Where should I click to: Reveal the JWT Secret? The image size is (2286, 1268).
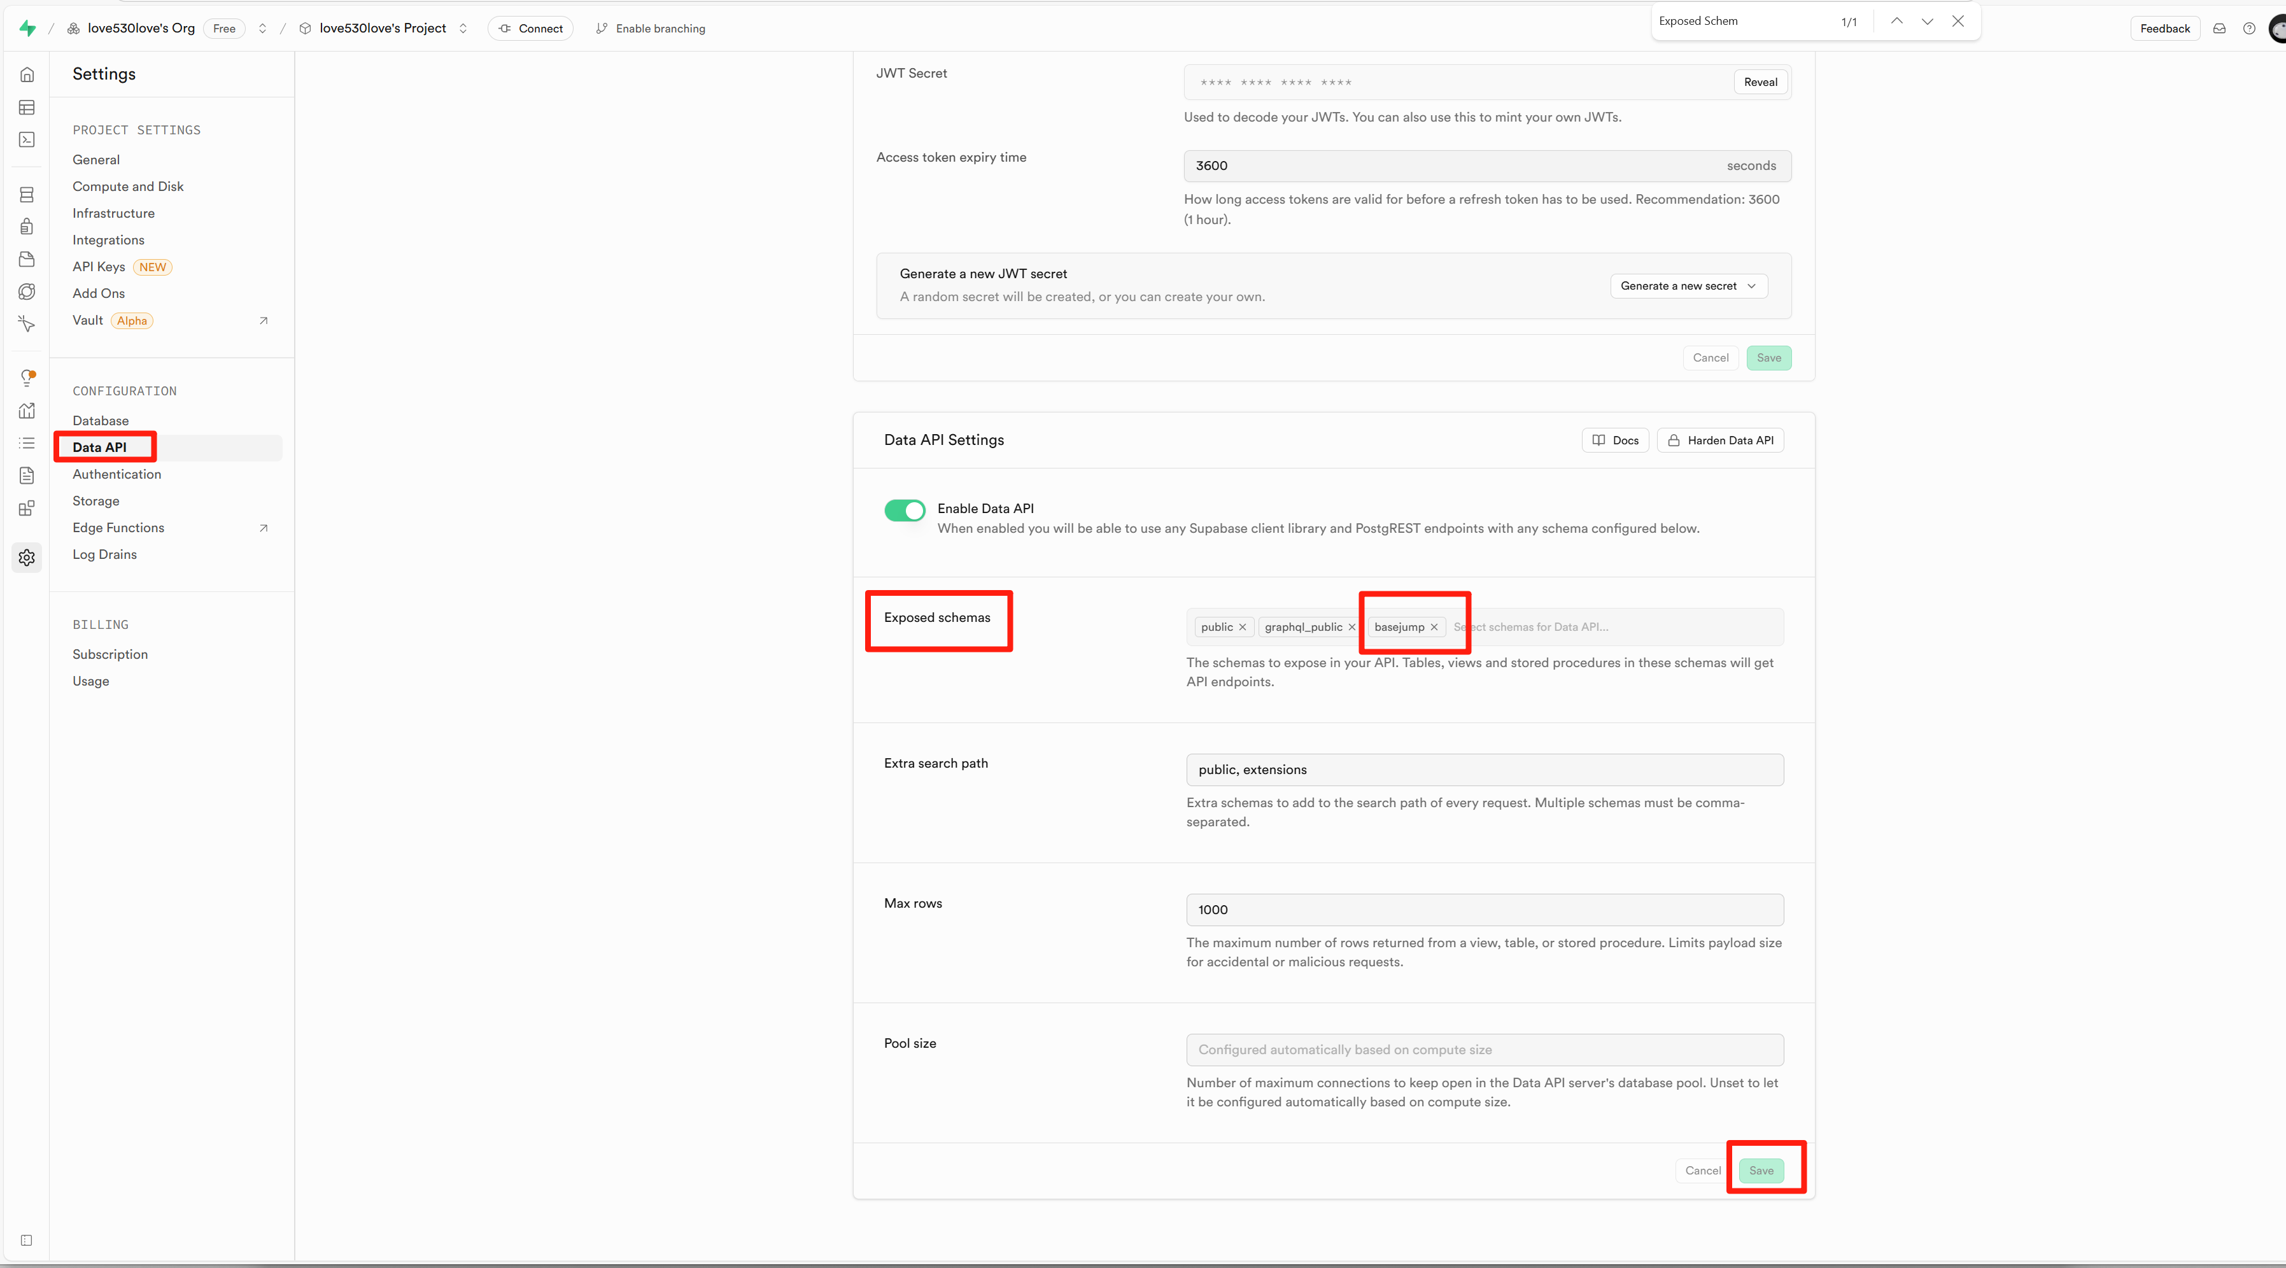click(x=1760, y=81)
